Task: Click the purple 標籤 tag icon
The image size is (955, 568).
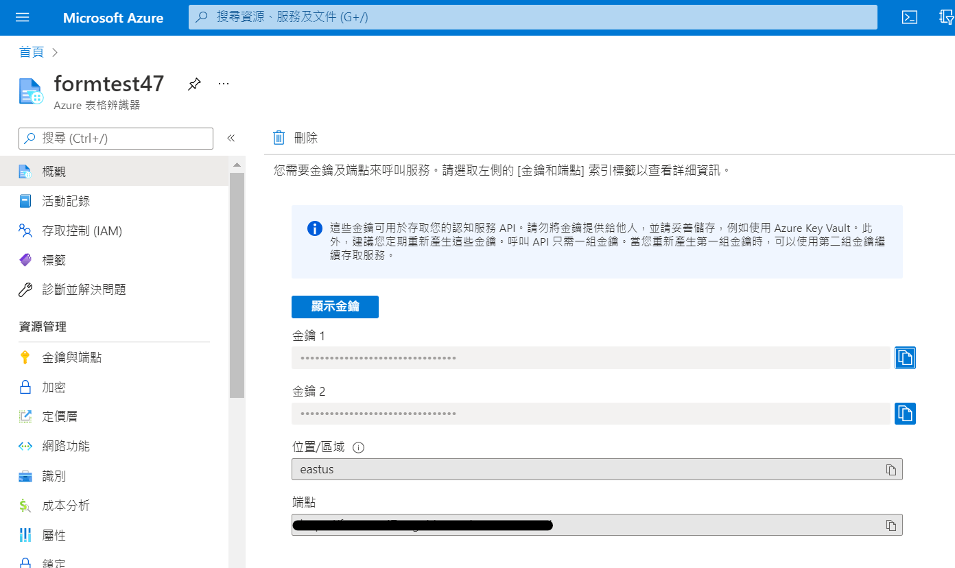Action: (25, 260)
